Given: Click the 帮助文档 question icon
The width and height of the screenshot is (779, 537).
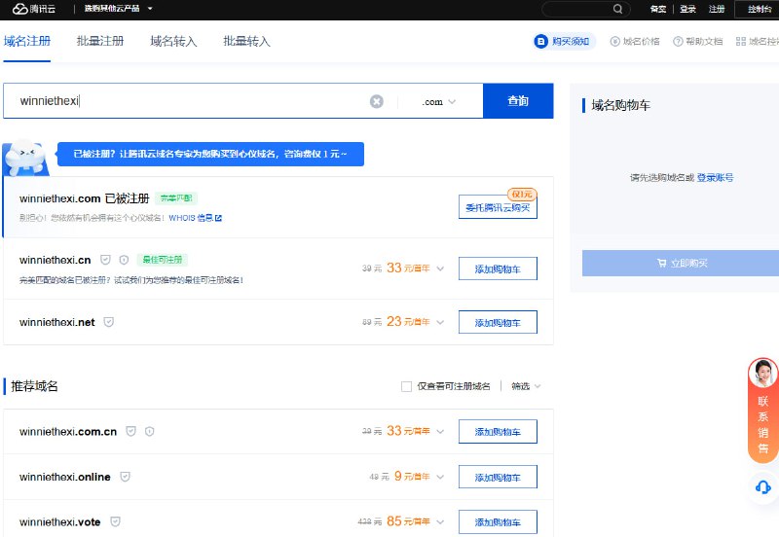Looking at the screenshot, I should [678, 41].
